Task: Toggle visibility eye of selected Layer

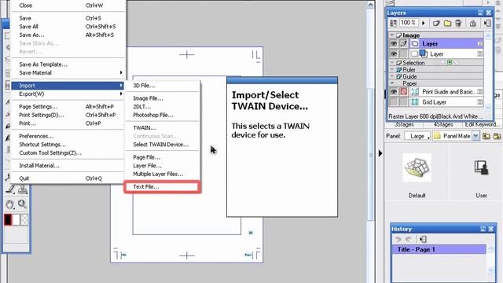Action: click(394, 44)
